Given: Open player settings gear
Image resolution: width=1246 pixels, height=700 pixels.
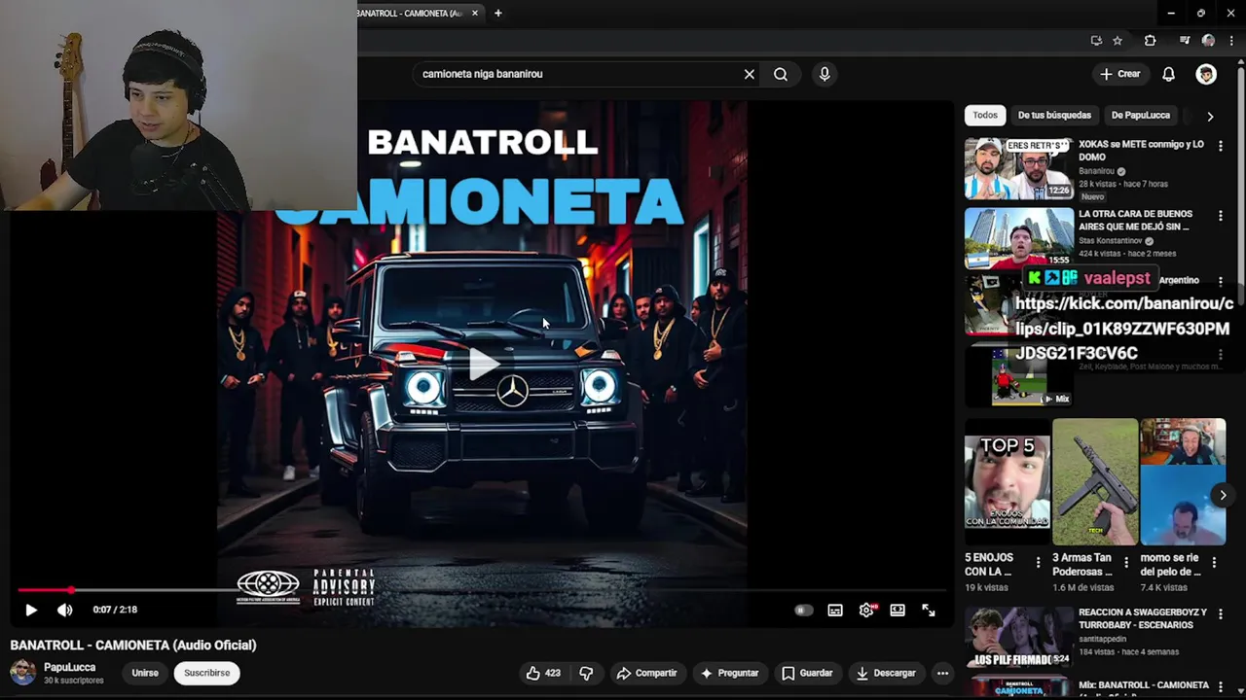Looking at the screenshot, I should [866, 610].
